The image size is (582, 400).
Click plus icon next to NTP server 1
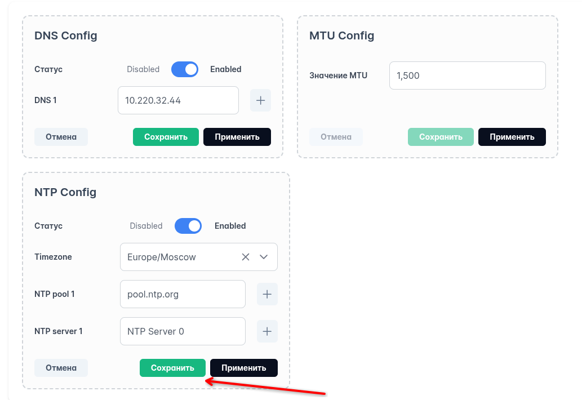[x=267, y=331]
